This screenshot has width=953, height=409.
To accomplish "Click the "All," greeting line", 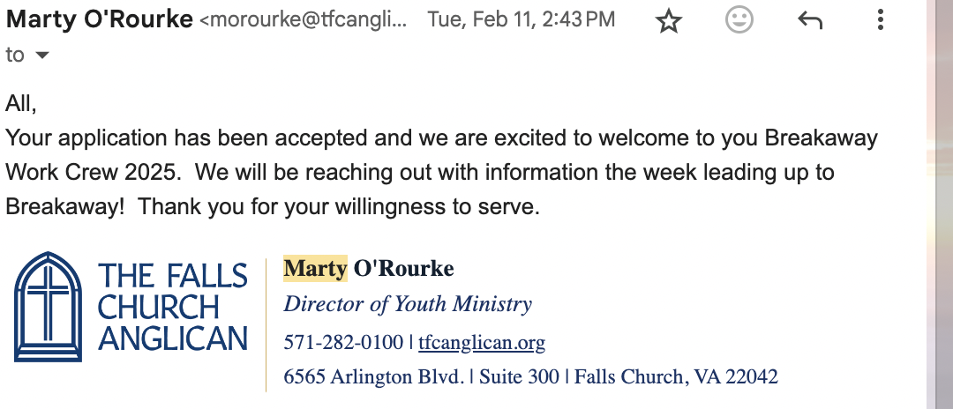I will (21, 104).
